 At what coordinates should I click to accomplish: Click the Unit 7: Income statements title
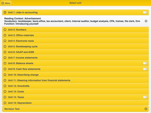click(x=23, y=58)
